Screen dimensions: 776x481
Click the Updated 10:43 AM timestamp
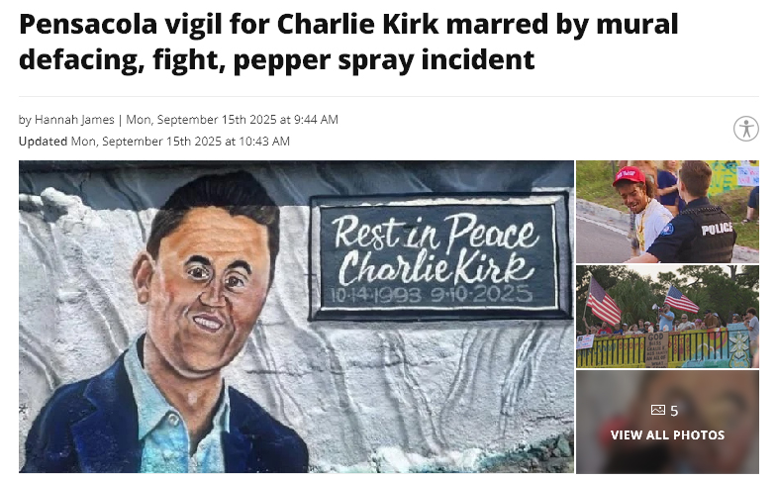[x=180, y=141]
